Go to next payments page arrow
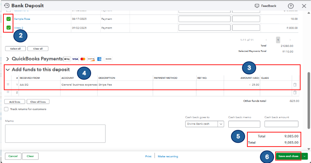The image size is (311, 163). pos(290,40)
